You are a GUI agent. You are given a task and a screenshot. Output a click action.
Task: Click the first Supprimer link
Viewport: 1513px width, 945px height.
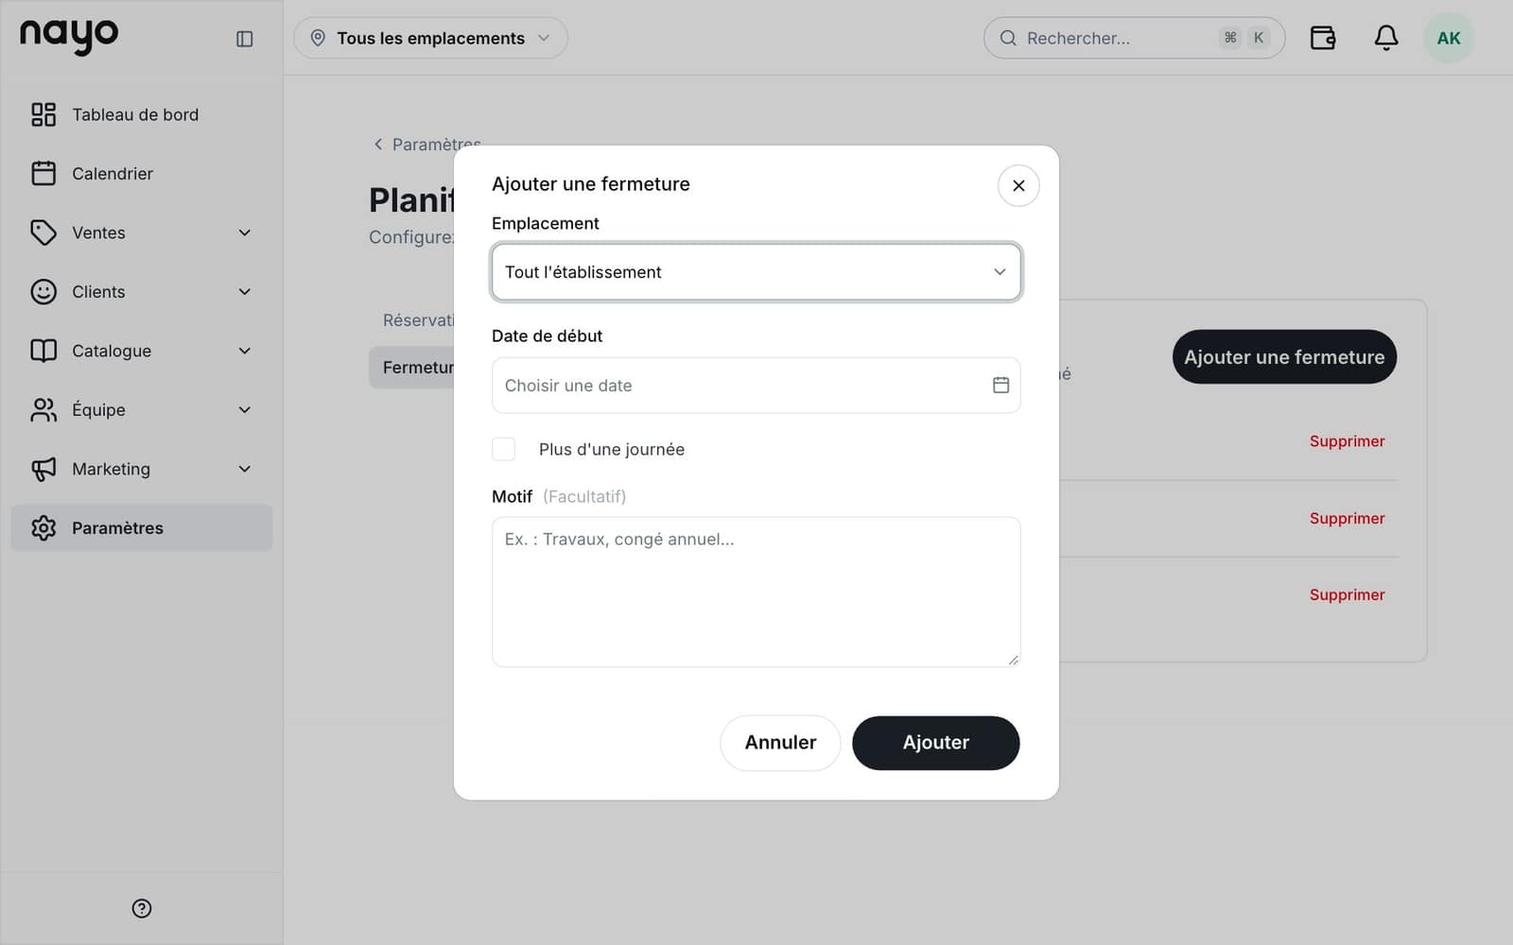(1347, 441)
